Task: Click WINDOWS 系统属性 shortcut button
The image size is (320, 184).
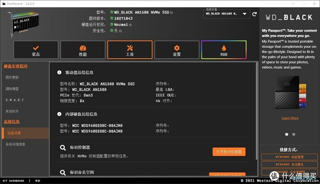Action: pos(289,165)
